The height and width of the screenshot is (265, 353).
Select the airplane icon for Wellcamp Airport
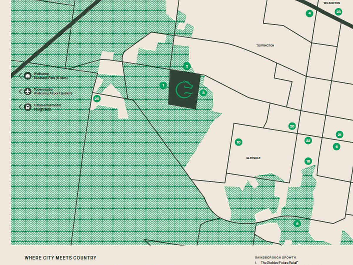tap(28, 91)
